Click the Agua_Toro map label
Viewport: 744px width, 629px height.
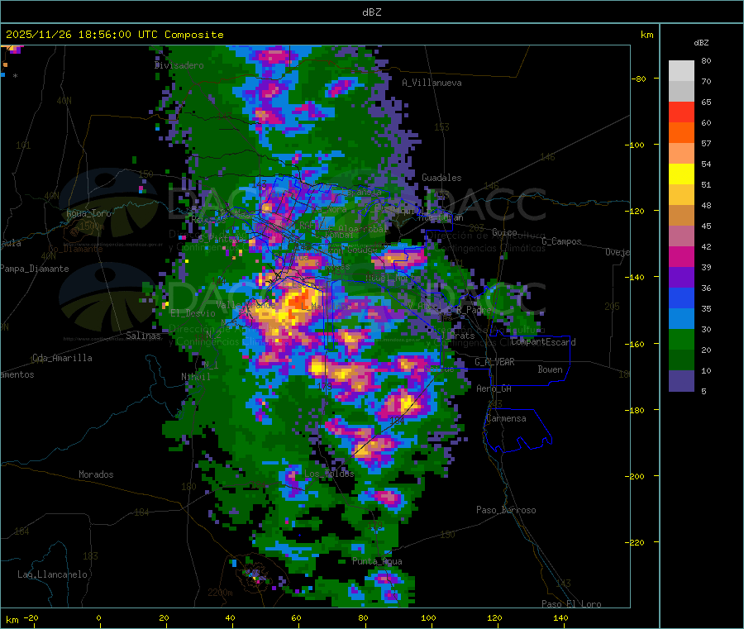click(88, 213)
